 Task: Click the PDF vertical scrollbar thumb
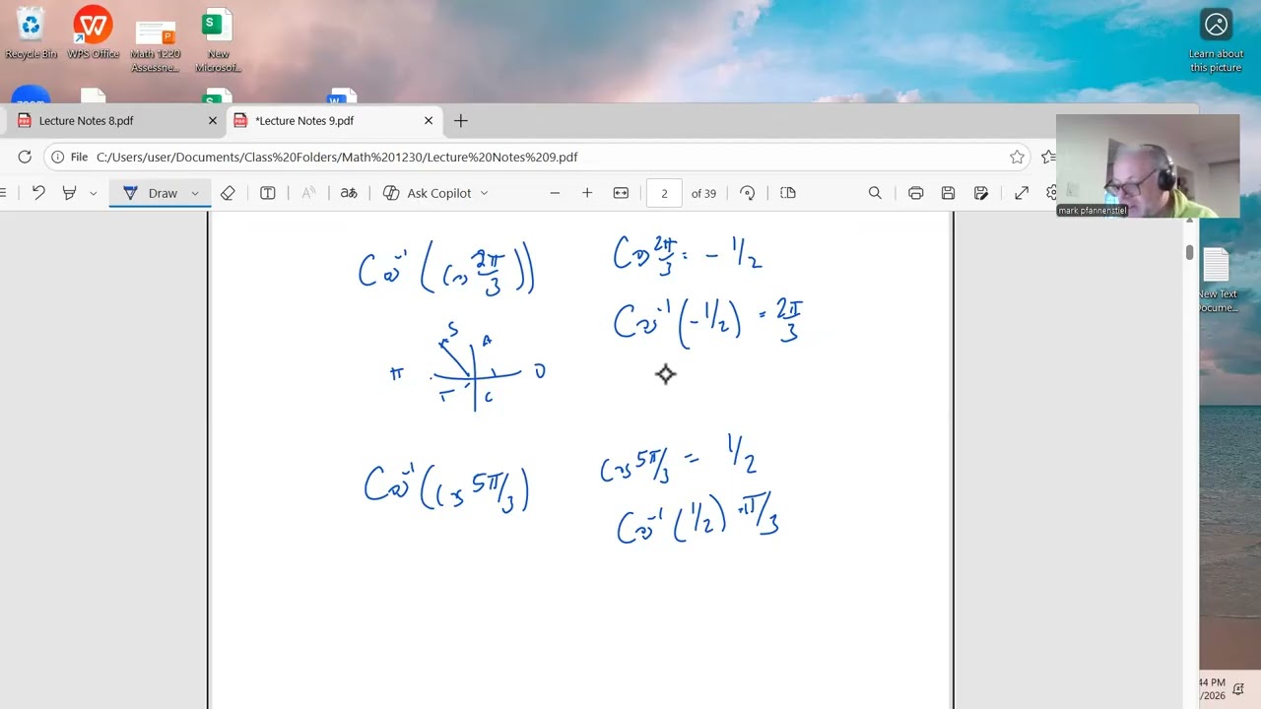pyautogui.click(x=1189, y=252)
